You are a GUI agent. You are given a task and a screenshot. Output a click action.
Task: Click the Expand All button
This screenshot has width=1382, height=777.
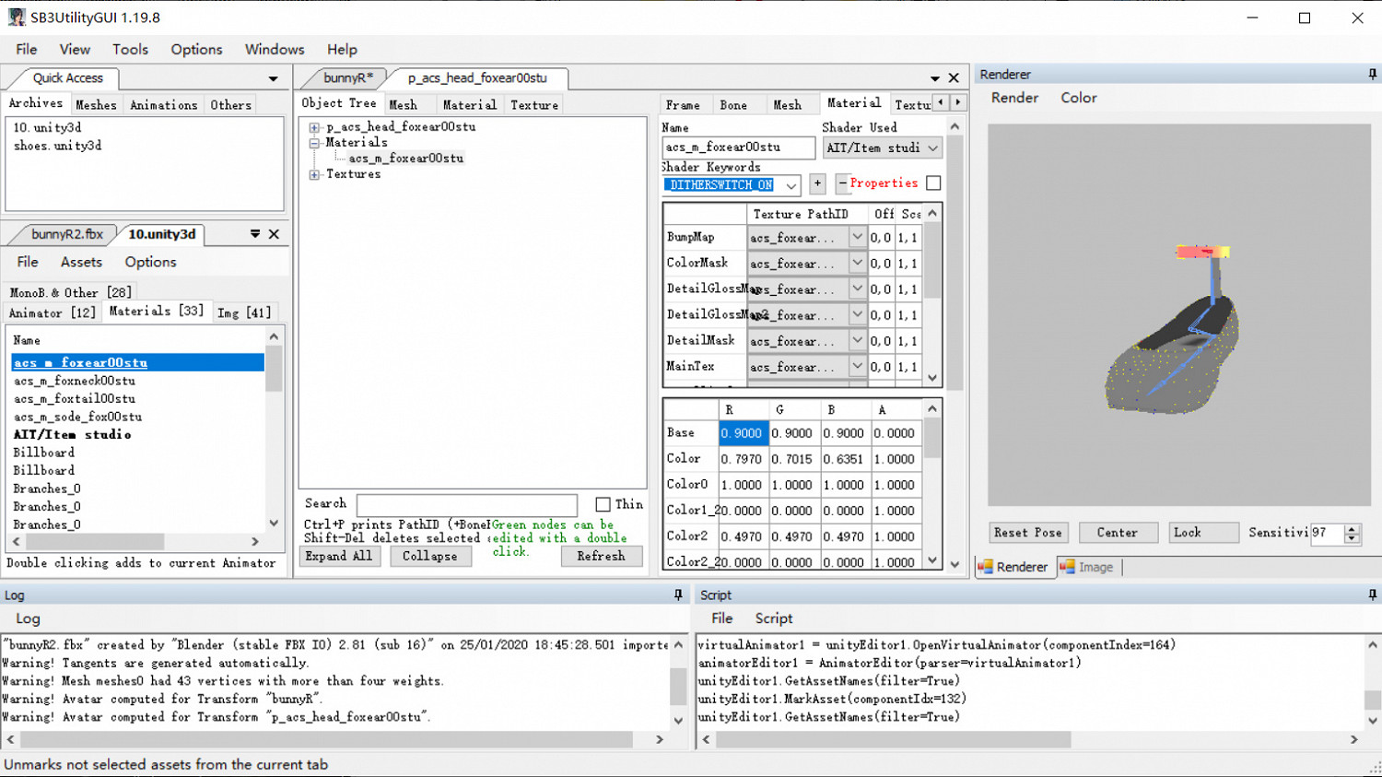(339, 556)
